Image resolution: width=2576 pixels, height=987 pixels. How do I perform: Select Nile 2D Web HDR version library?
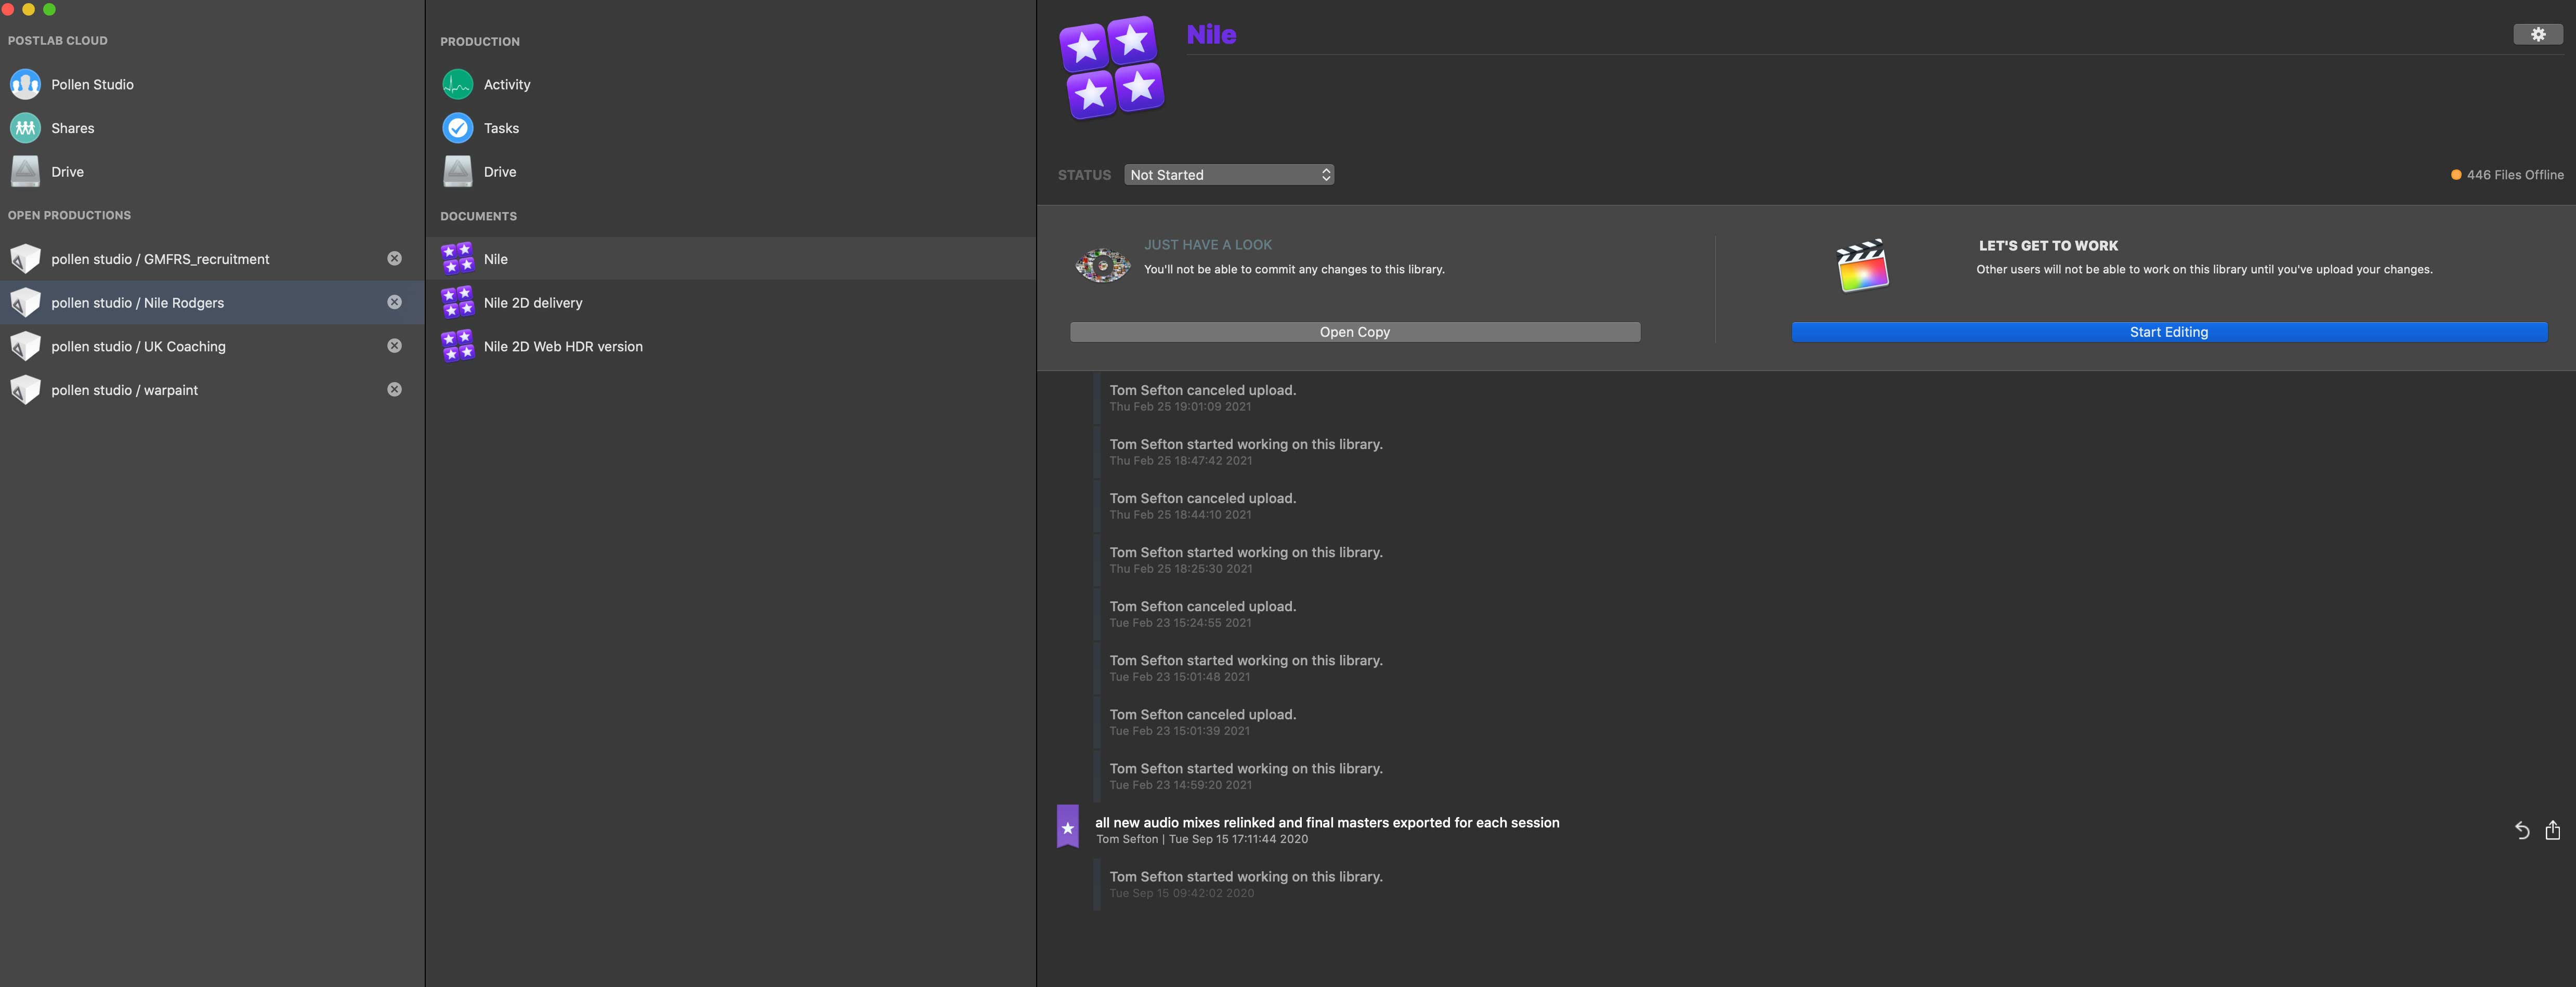731,347
